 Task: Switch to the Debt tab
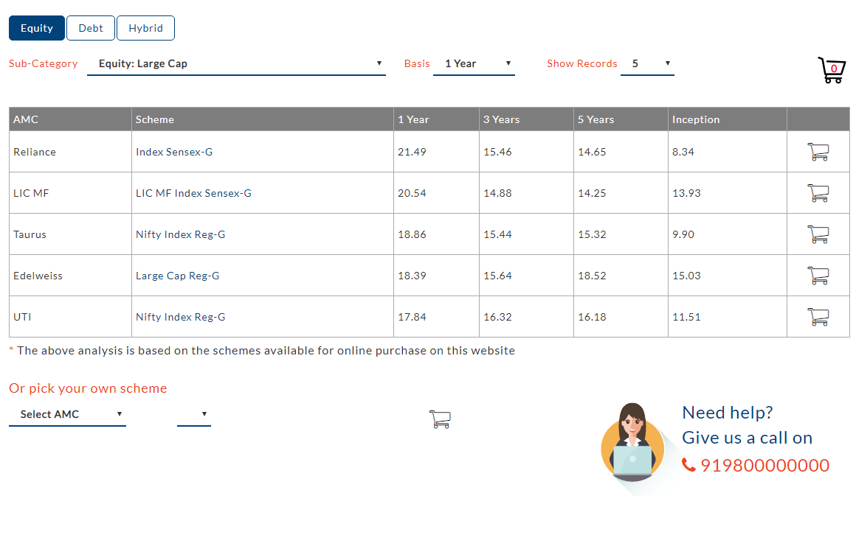[91, 28]
